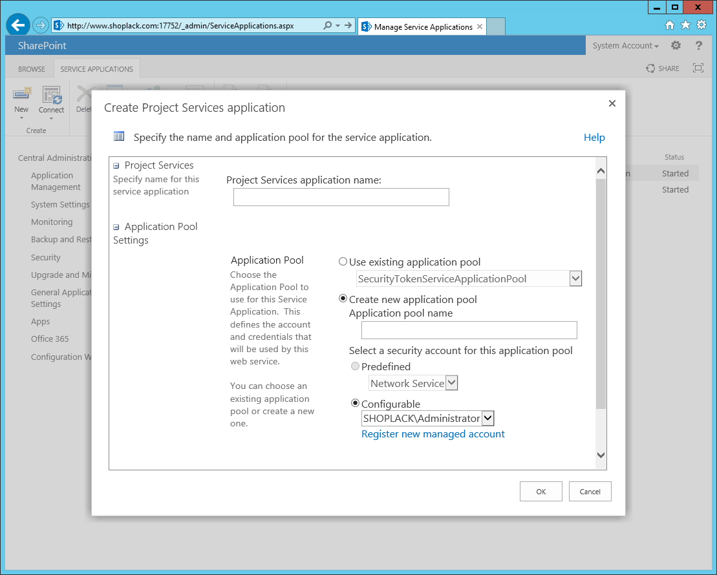This screenshot has height=575, width=717.
Task: Open Apps in sidebar
Action: click(40, 321)
